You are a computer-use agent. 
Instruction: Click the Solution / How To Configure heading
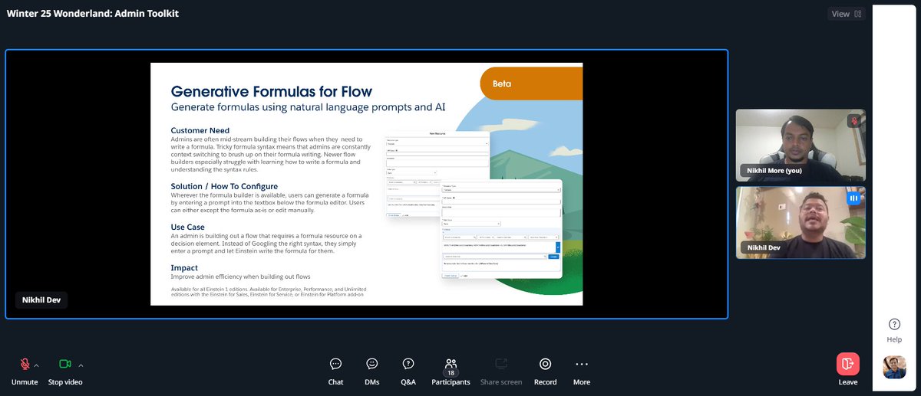tap(224, 186)
